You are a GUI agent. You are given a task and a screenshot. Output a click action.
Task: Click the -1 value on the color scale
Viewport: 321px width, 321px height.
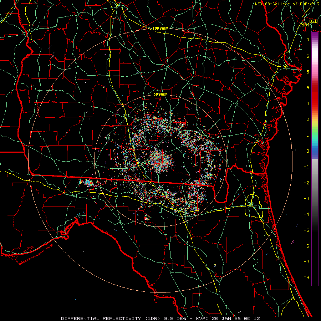(x=306, y=167)
